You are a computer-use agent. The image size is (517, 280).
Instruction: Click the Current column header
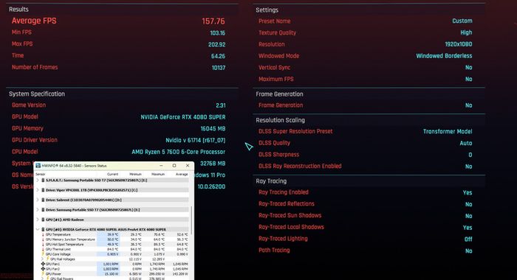112,174
